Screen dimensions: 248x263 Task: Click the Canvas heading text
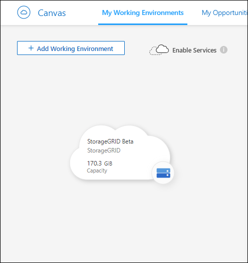[x=52, y=13]
